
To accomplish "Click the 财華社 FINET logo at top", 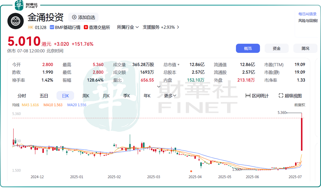I will click(26, 5).
